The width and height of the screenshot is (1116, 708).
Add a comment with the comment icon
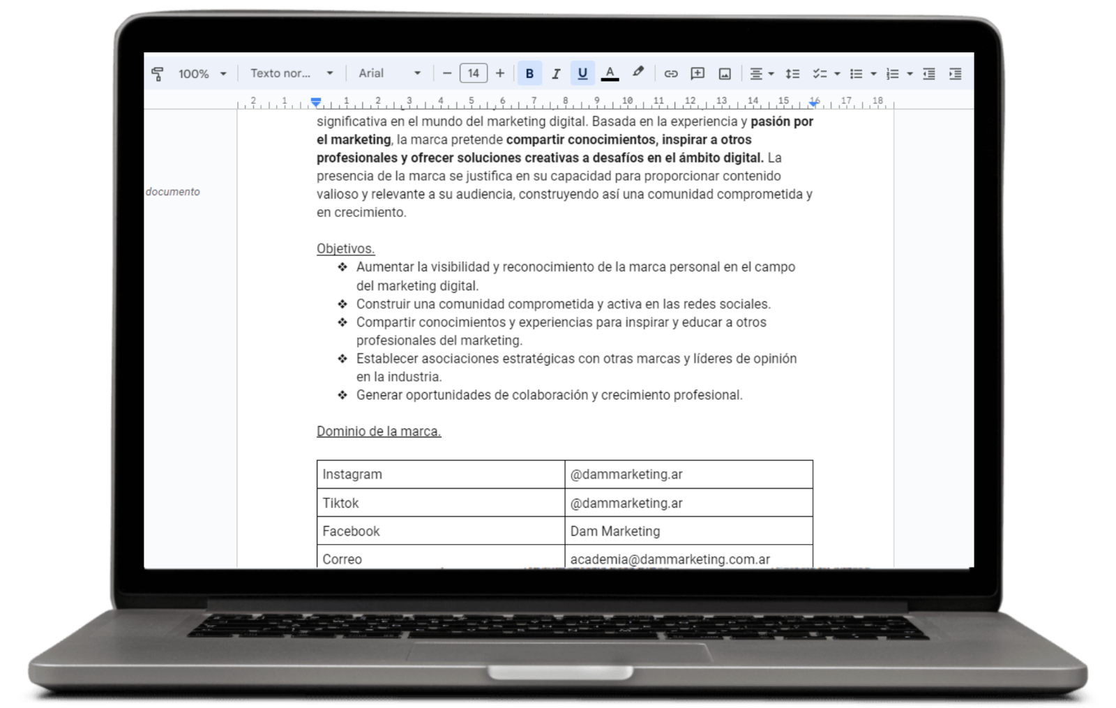[x=697, y=73]
